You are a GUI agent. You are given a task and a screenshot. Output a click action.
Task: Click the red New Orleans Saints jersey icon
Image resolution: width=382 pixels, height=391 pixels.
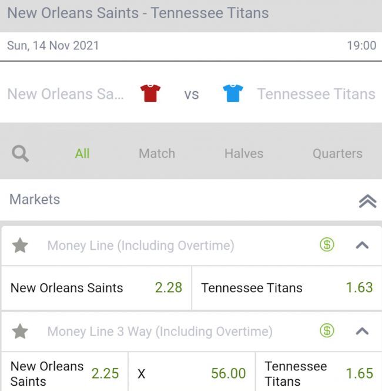pyautogui.click(x=150, y=93)
